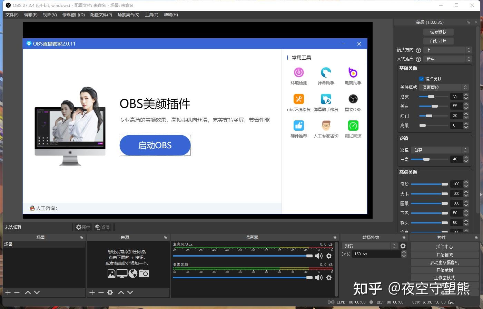The height and width of the screenshot is (309, 483).
Task: Click help icon beside 人物距离
Action: coord(418,59)
